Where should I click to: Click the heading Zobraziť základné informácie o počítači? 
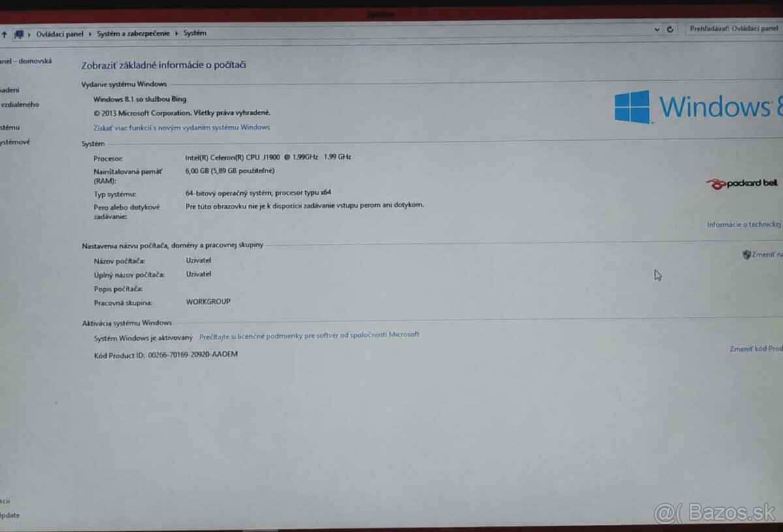[x=163, y=65]
